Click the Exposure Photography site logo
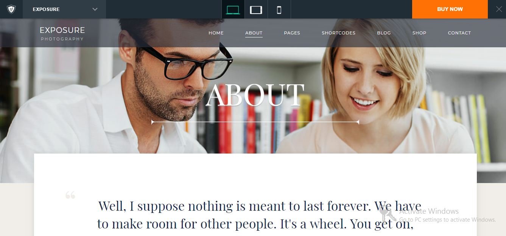This screenshot has height=236, width=506. coord(62,33)
